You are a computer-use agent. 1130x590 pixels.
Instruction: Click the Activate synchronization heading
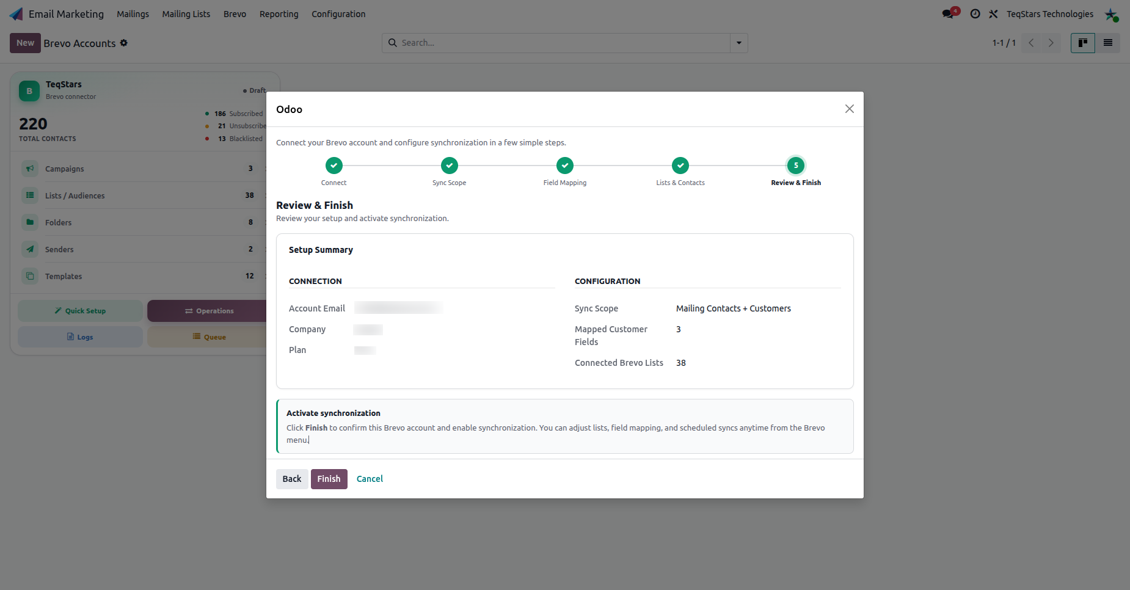334,413
